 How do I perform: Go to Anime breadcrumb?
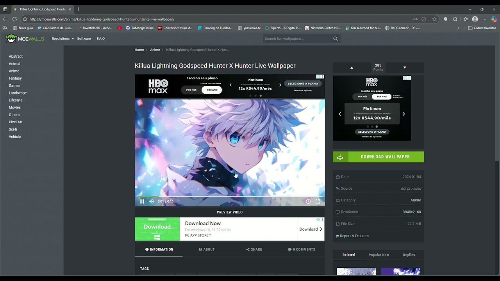155,50
